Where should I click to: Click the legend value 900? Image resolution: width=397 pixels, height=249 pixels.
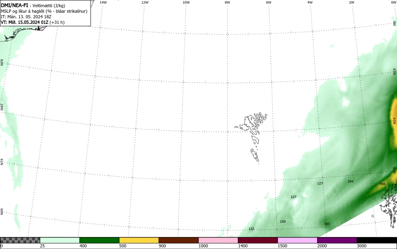click(162, 246)
